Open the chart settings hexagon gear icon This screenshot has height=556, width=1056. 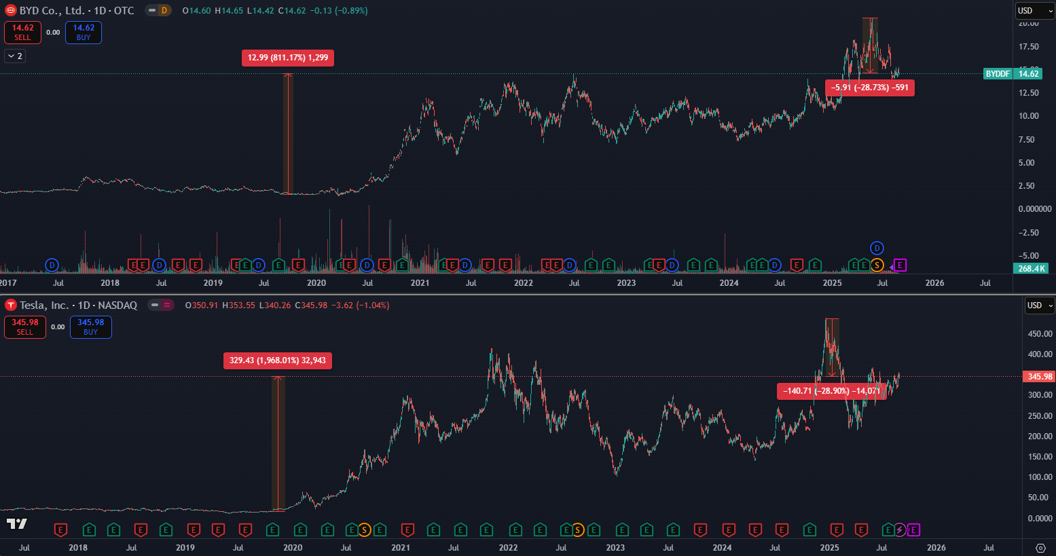pos(1040,547)
